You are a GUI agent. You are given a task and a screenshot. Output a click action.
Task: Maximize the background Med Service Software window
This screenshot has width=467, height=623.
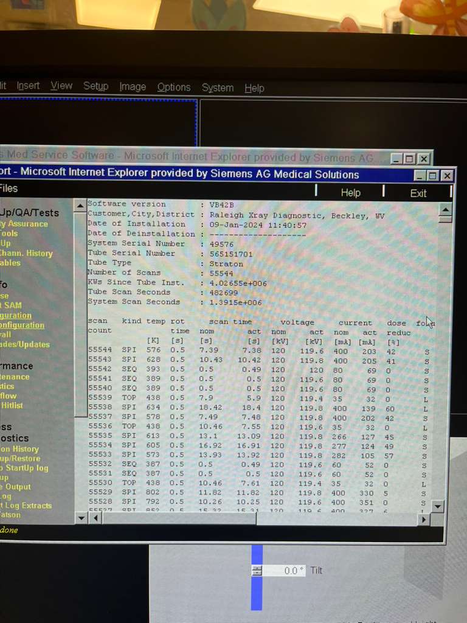click(x=409, y=159)
